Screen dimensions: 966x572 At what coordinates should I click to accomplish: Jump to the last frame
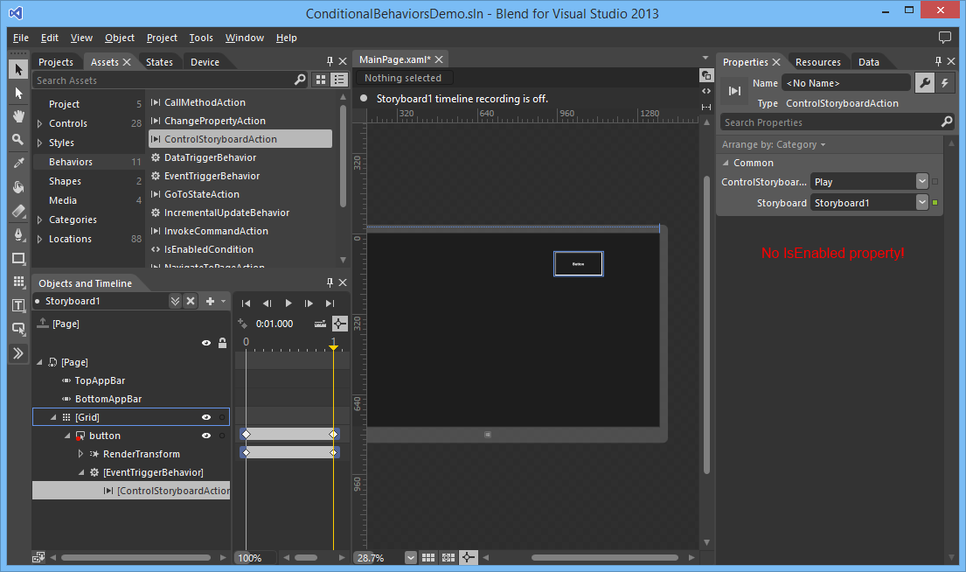point(330,303)
